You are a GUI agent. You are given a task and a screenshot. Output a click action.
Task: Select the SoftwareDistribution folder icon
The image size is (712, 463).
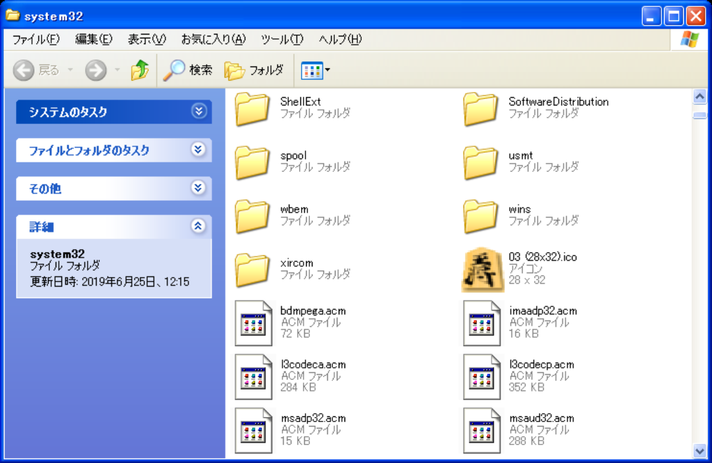[x=480, y=109]
